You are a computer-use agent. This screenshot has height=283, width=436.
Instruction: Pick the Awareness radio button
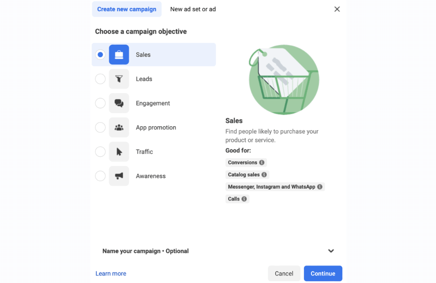[x=100, y=176]
